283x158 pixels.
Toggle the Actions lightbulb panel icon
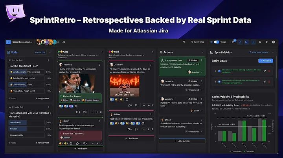(240, 42)
